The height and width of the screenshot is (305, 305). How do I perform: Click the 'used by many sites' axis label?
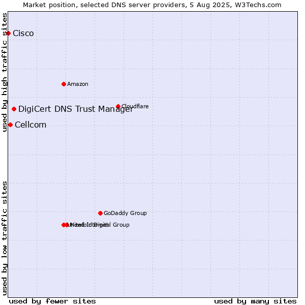coord(255,301)
